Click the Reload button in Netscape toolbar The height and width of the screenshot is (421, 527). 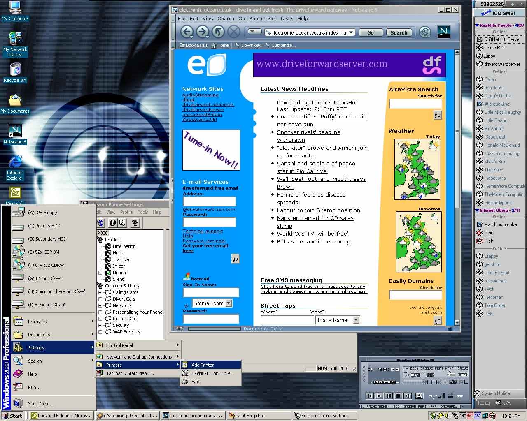218,32
